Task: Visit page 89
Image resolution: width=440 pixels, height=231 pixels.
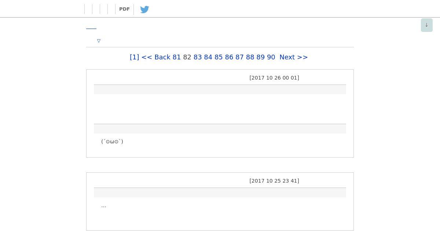Action: [x=260, y=57]
